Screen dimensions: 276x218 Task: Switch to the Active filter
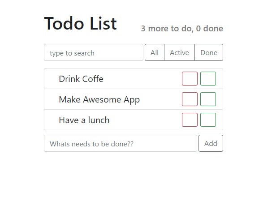click(x=179, y=52)
